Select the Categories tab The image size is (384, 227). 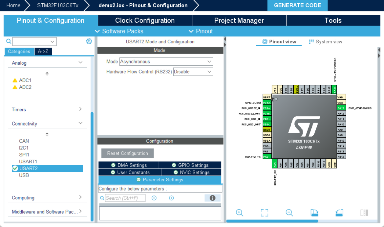19,52
